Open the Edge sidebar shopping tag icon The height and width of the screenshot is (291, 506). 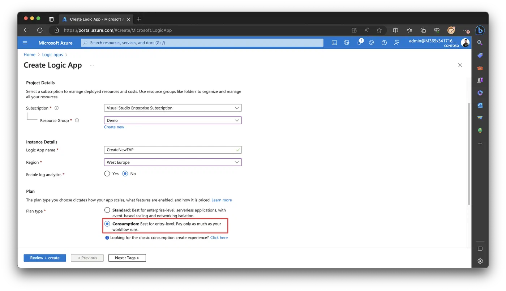coord(480,55)
